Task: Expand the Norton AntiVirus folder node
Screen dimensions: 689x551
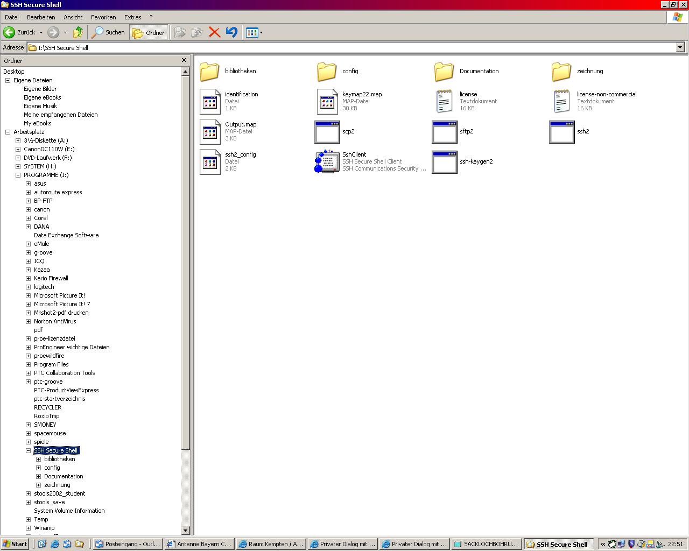Action: 28,321
